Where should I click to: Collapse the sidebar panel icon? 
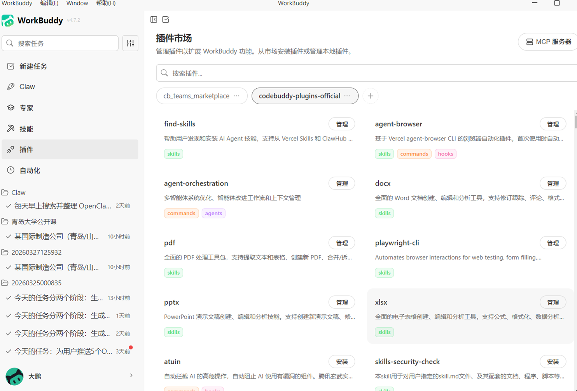pyautogui.click(x=154, y=19)
